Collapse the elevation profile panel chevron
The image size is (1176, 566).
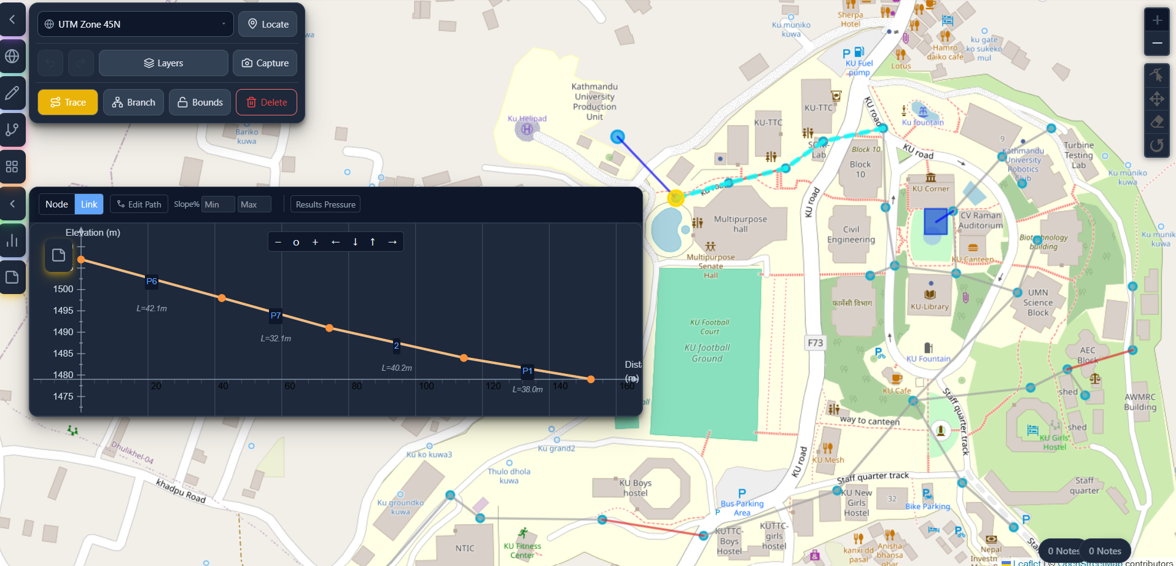tap(12, 204)
